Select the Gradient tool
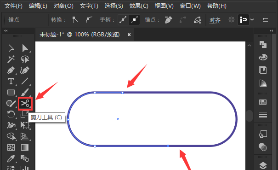278x170 pixels. coord(25,147)
